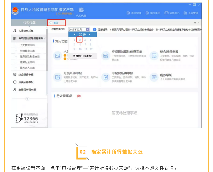This screenshot has width=213, height=172.
Task: Open 企业管理 enterprise management
Action: pos(185,13)
